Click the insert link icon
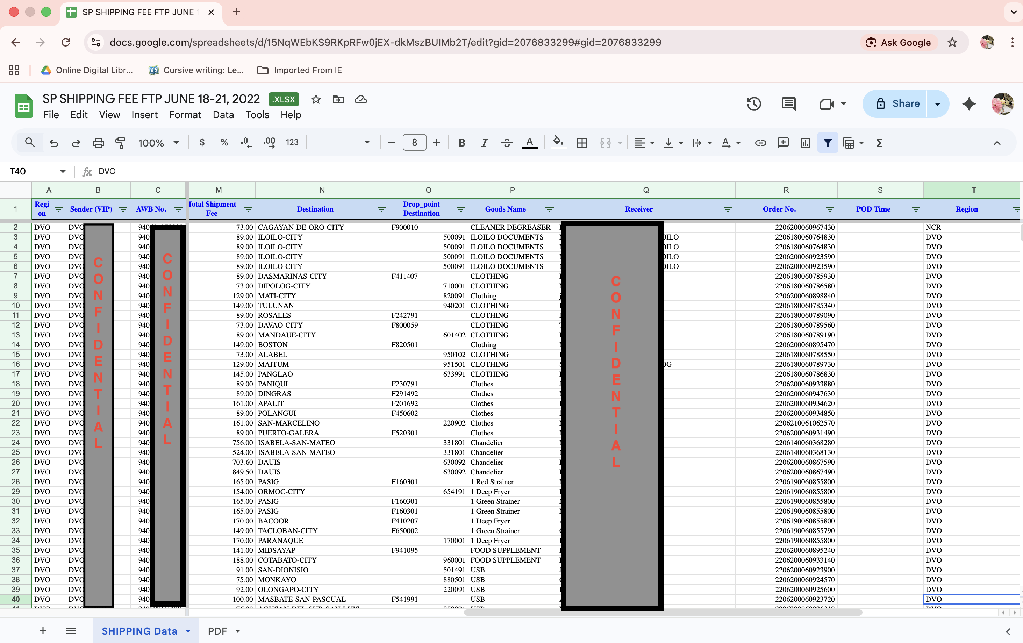The width and height of the screenshot is (1023, 643). (760, 143)
